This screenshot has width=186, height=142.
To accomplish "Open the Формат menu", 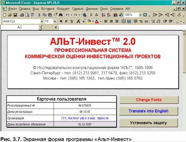I will 63,9.
